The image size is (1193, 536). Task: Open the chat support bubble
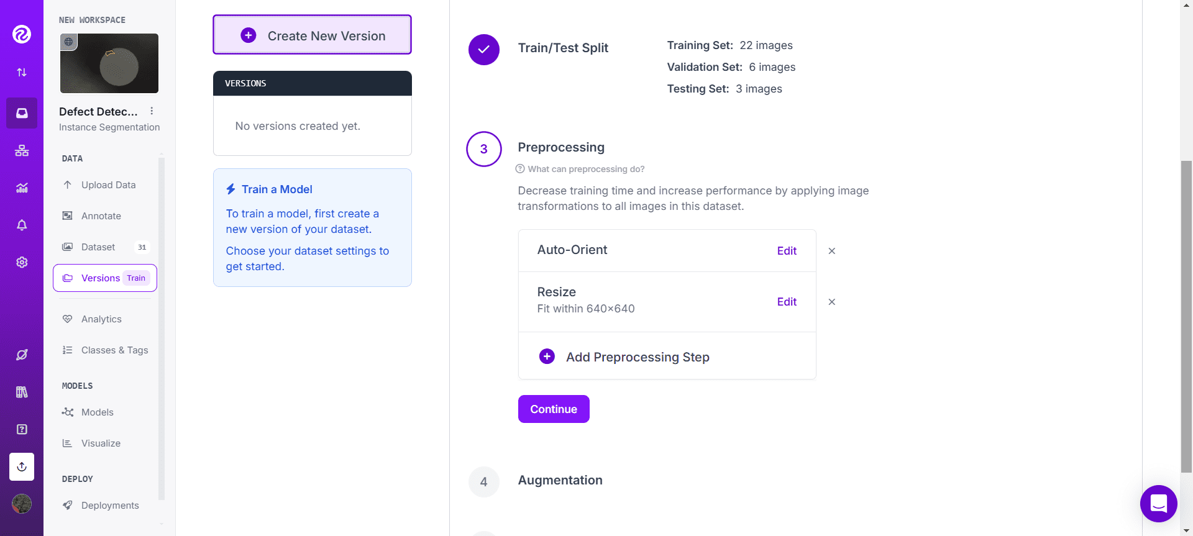tap(1158, 503)
